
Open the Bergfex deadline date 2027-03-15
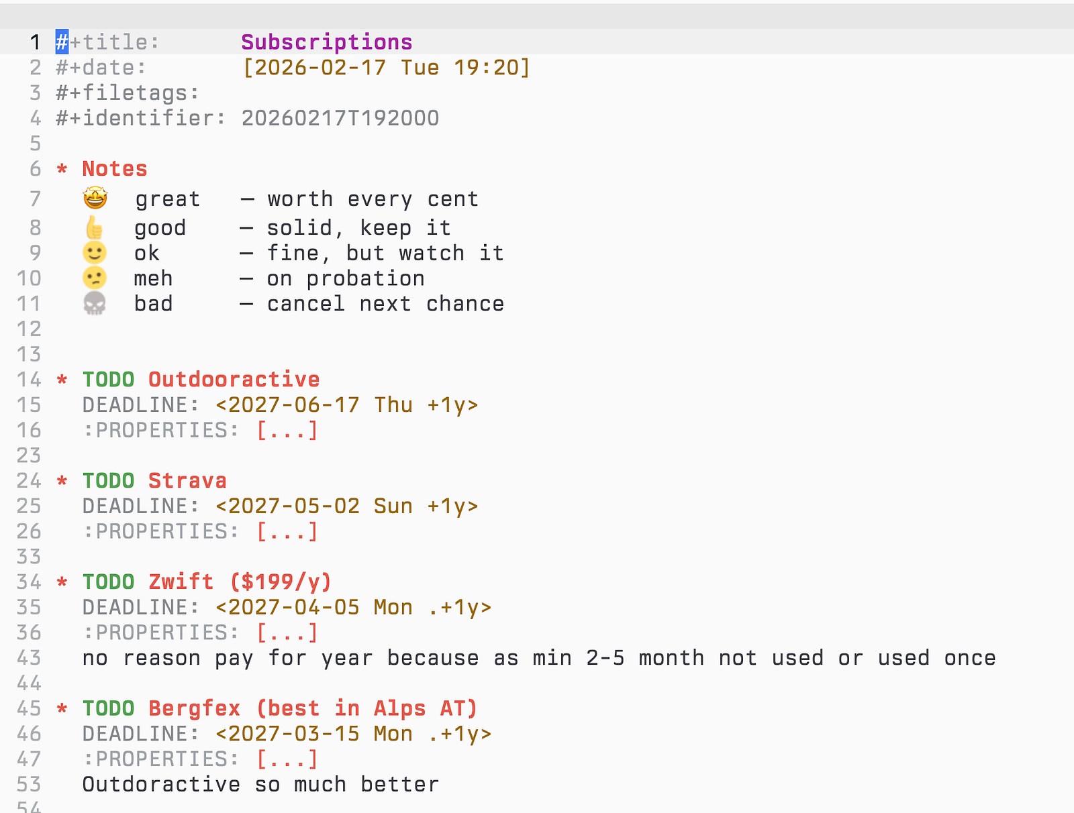click(354, 735)
